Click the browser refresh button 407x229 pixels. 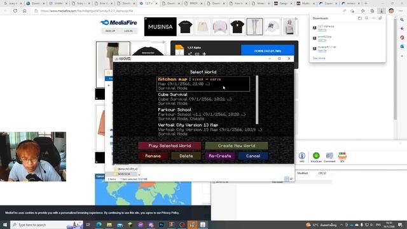[15, 11]
